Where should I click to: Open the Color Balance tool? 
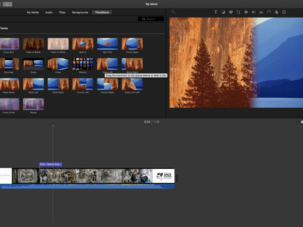[223, 12]
